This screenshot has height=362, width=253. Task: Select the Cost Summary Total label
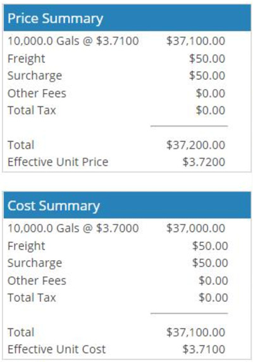coord(21,332)
